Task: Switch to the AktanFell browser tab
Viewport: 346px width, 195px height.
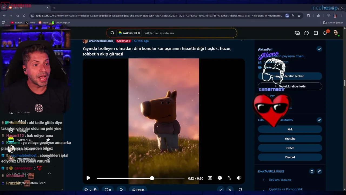Action: (28, 8)
